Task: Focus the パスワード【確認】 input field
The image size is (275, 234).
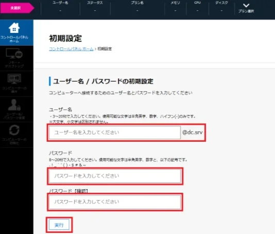Action: [x=115, y=202]
